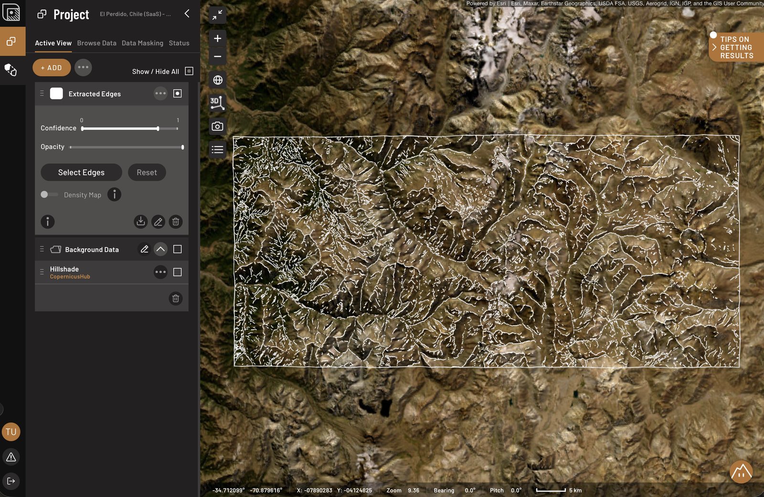Toggle Background Data visibility checkbox
Image resolution: width=764 pixels, height=497 pixels.
coord(177,249)
